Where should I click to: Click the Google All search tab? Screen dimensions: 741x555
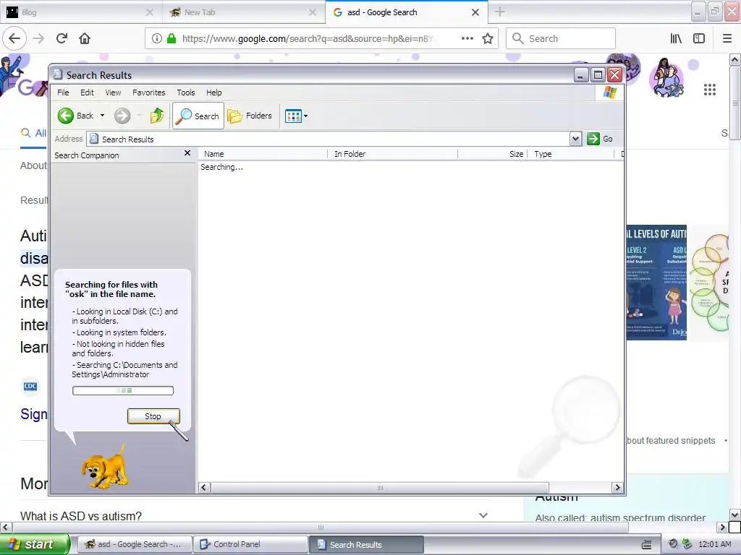pos(33,133)
